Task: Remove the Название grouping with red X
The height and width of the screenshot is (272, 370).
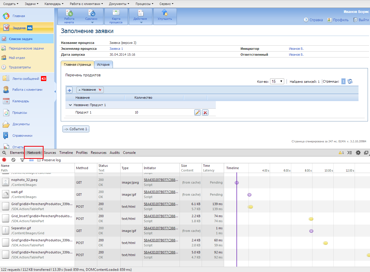Action: click(x=100, y=90)
